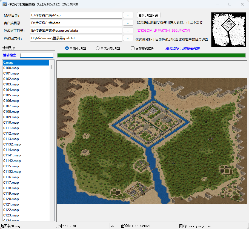Select 0119.map in the map list
The width and height of the screenshot is (249, 229).
point(26,194)
